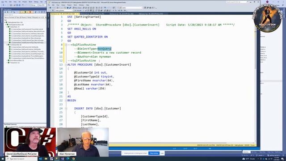Toggle the total tests flask filter in Test Explorer

pyautogui.click(x=22, y=12)
